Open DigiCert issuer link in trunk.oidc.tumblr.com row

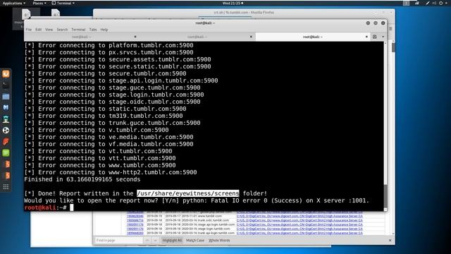coord(299,220)
